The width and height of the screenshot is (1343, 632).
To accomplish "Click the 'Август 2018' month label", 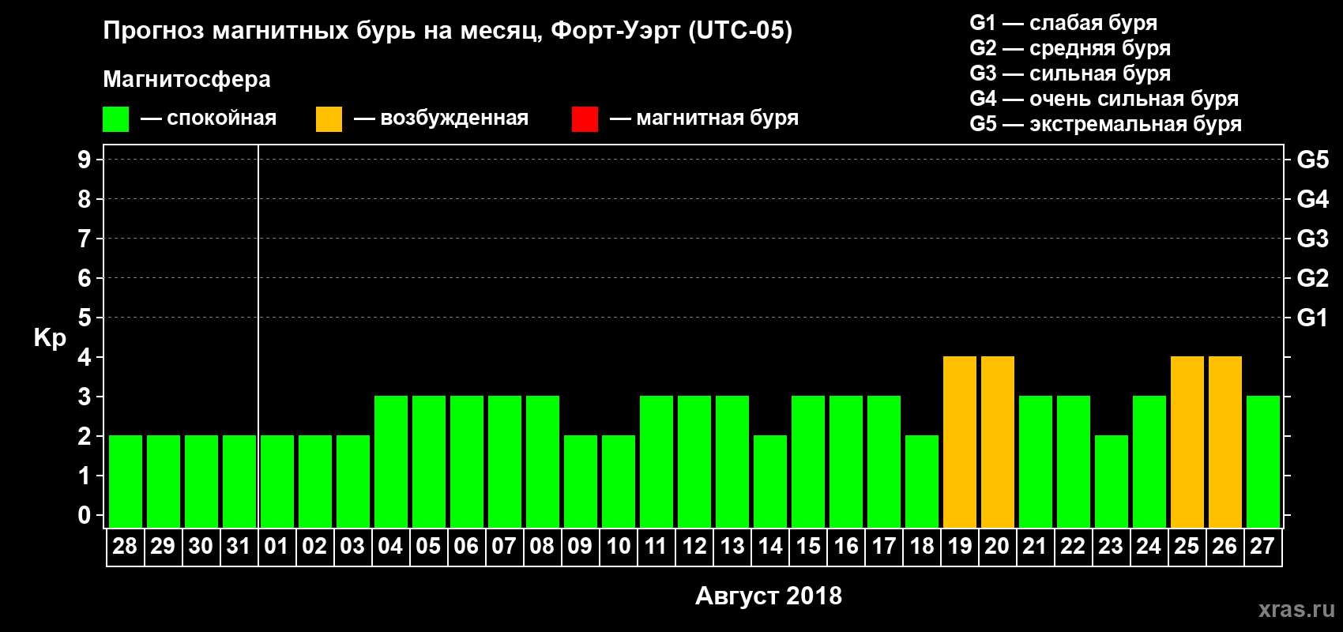I will click(769, 596).
